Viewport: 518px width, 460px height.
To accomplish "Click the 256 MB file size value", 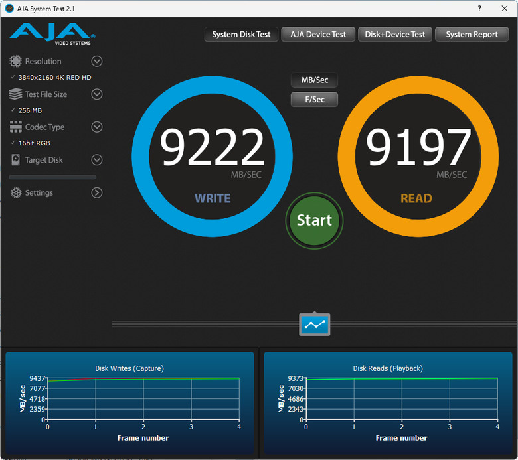I will coord(30,110).
